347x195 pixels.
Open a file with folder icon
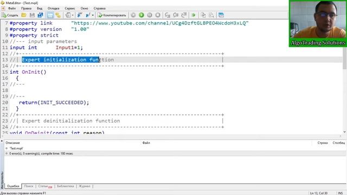tap(24, 15)
